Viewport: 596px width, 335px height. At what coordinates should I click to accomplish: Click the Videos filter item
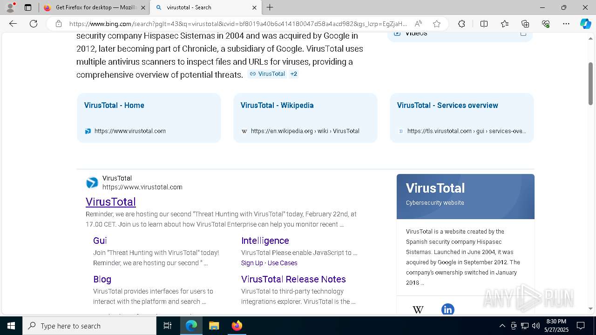click(x=460, y=35)
